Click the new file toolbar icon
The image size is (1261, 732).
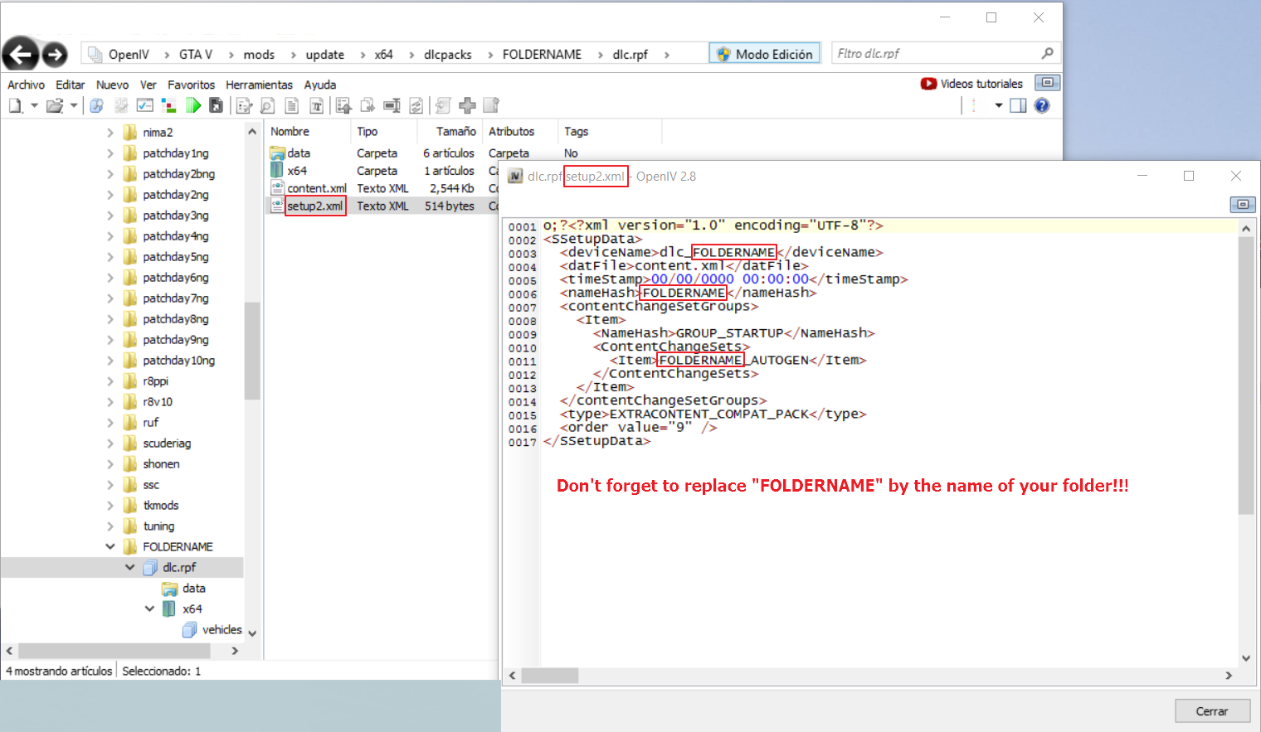[x=15, y=105]
